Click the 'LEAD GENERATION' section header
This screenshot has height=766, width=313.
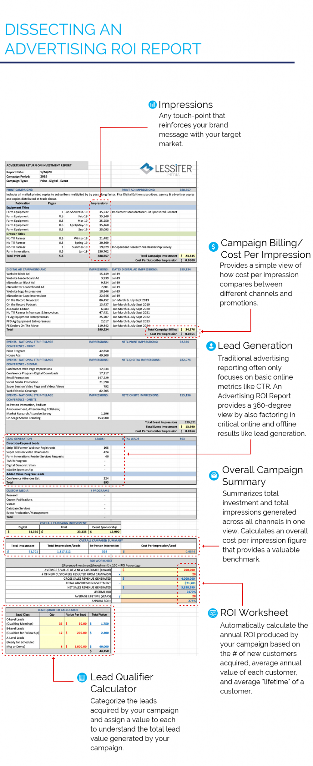click(x=19, y=439)
